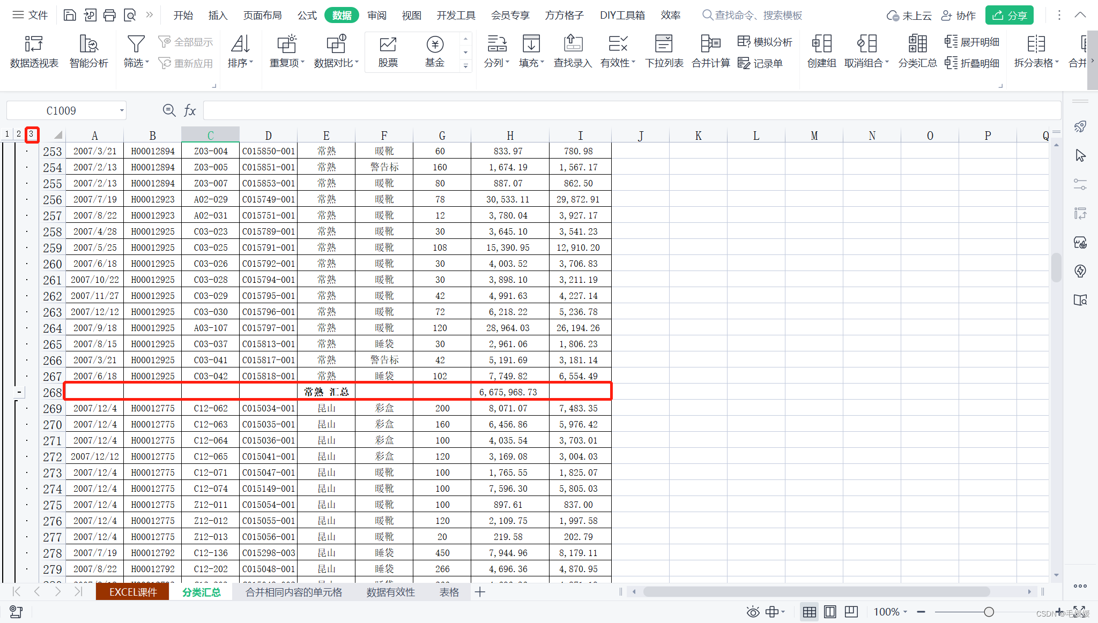
Task: Switch to the 数据有效性 sheet tab
Action: (390, 592)
